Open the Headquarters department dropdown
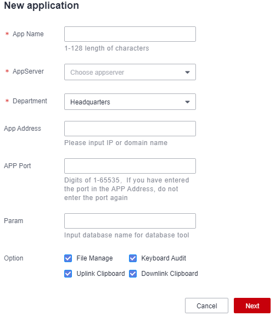The height and width of the screenshot is (316, 275). (x=130, y=102)
